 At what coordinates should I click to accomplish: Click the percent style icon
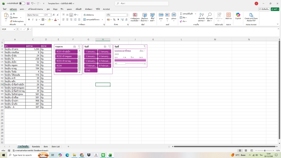pyautogui.click(x=113, y=20)
